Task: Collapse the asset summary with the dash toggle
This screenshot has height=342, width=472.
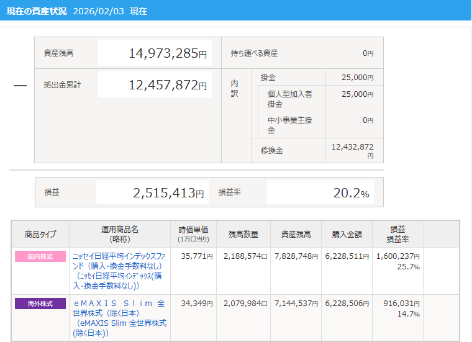Action: tap(20, 85)
